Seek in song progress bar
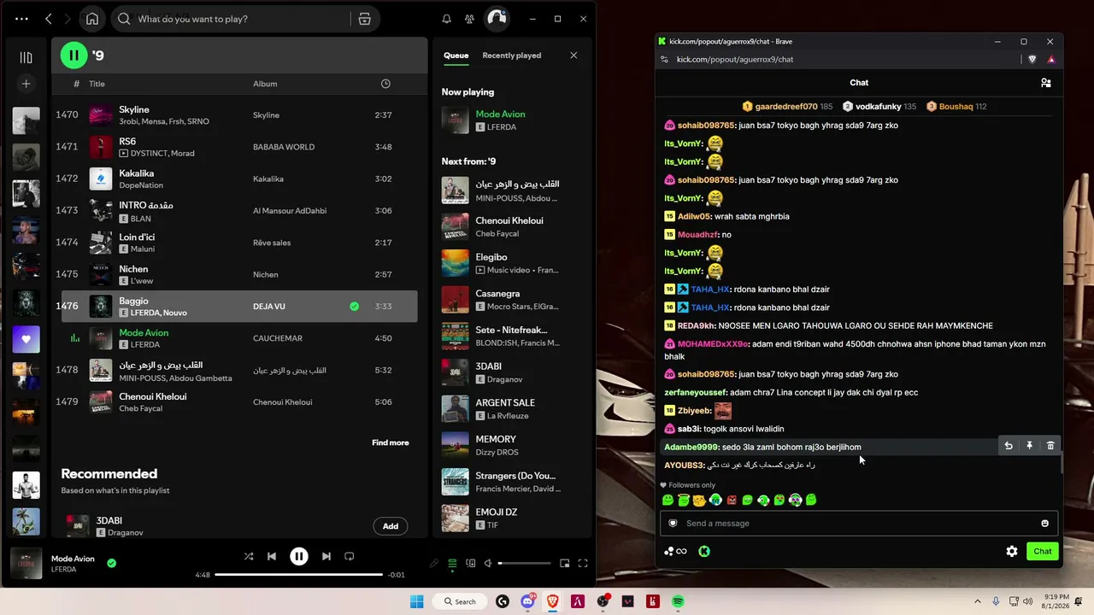The image size is (1094, 615). (x=299, y=575)
